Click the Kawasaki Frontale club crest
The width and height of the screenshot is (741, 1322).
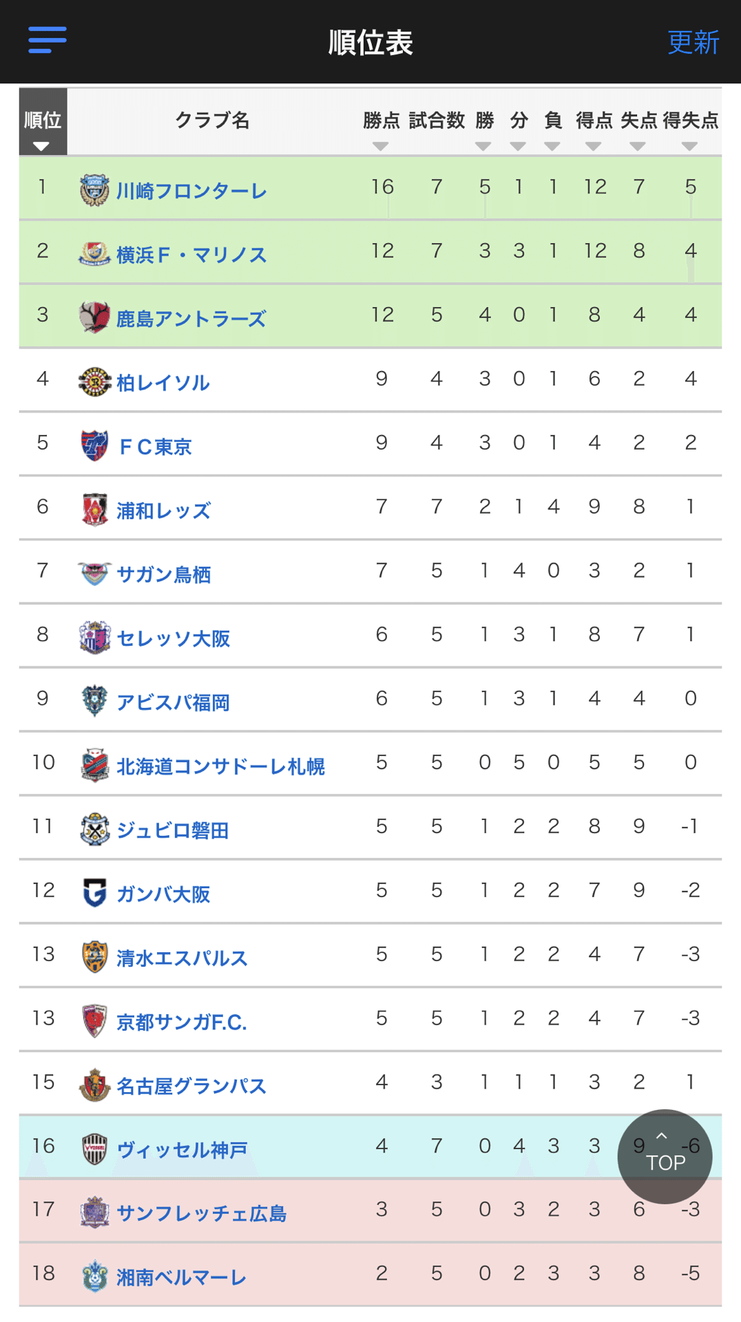(x=94, y=190)
